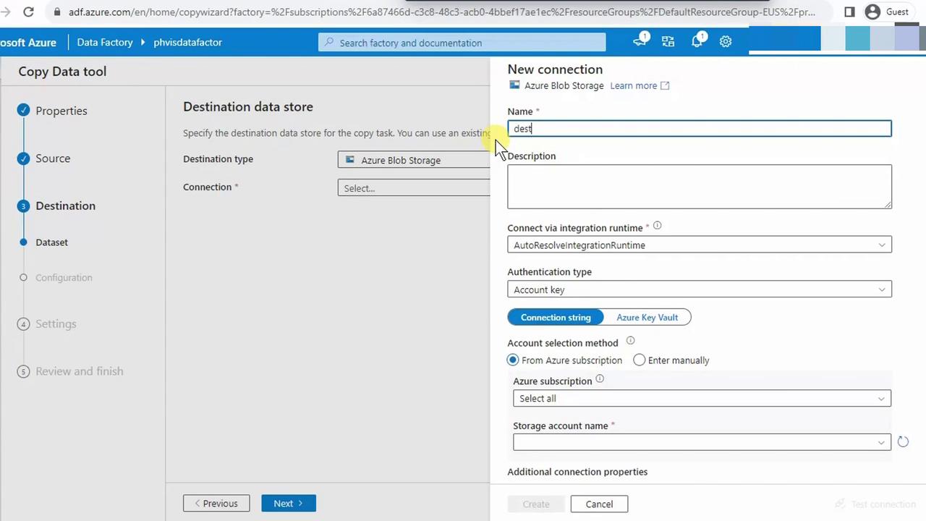Click the Review and finish step number icon
Image resolution: width=926 pixels, height=521 pixels.
tap(23, 371)
